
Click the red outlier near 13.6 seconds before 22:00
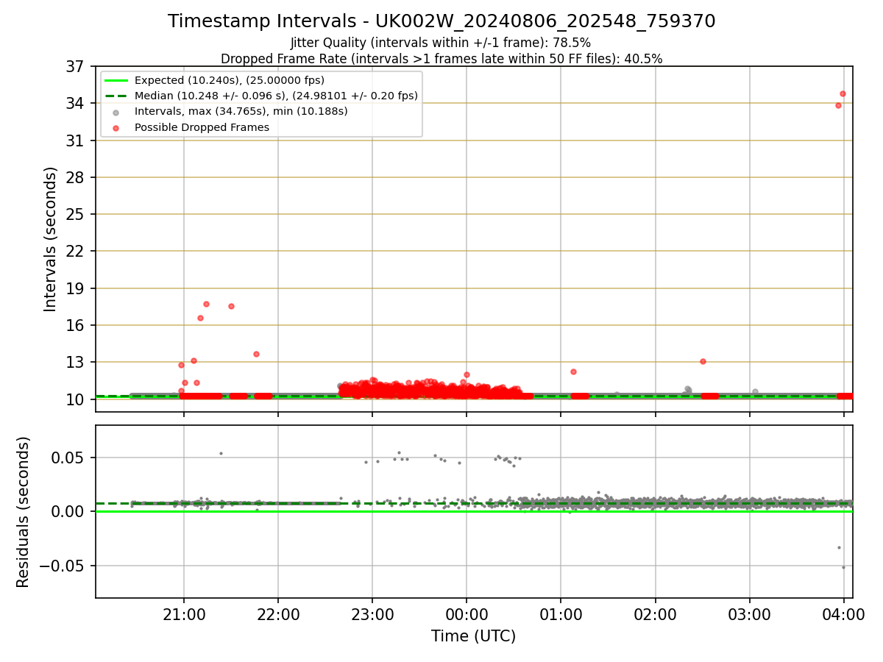[x=256, y=354]
